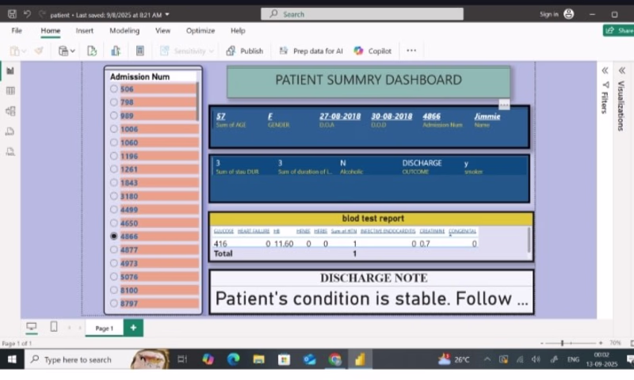Select admission number 4650 radio

coord(114,223)
